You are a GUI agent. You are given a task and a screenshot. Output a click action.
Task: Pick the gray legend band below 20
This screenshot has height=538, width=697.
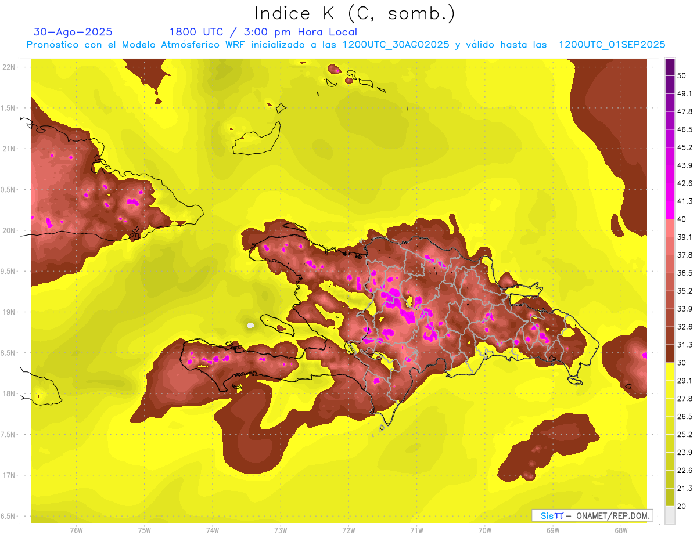(670, 515)
